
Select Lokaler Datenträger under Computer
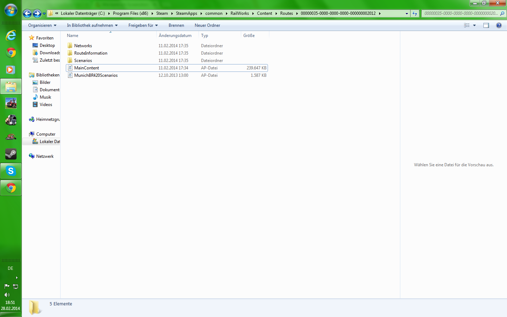tap(50, 142)
